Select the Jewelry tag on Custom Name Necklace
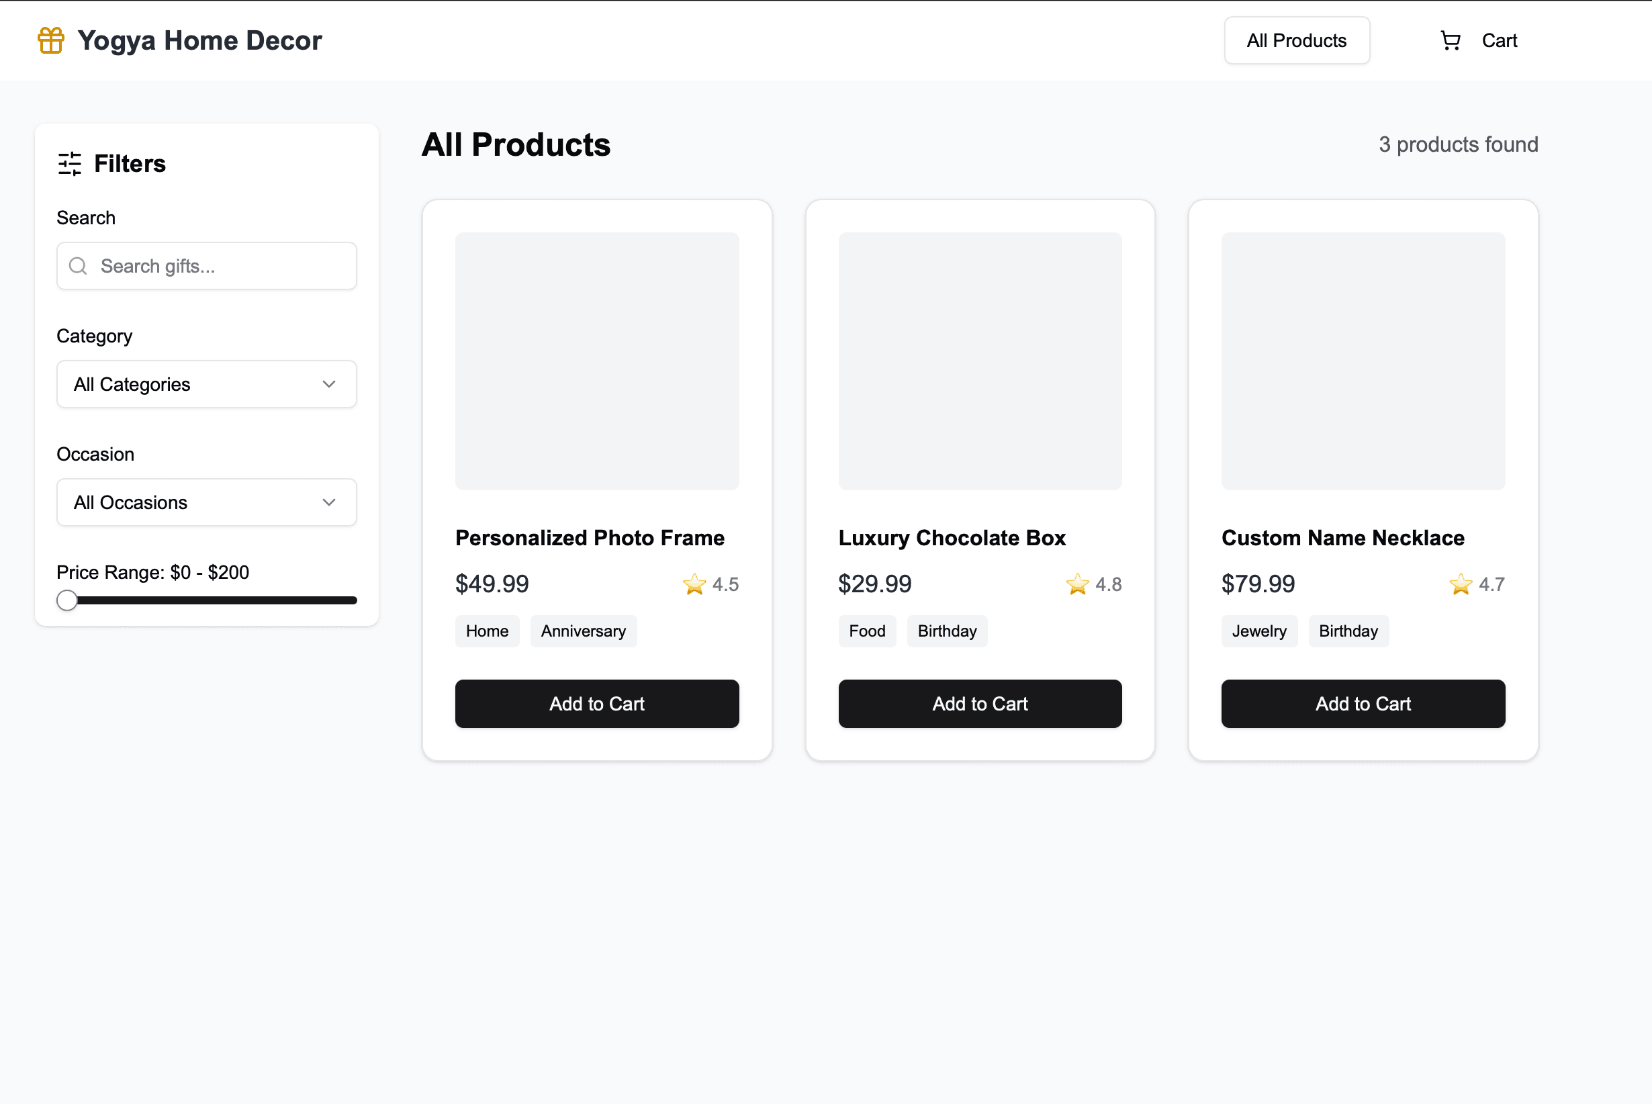Viewport: 1652px width, 1104px height. (x=1259, y=631)
